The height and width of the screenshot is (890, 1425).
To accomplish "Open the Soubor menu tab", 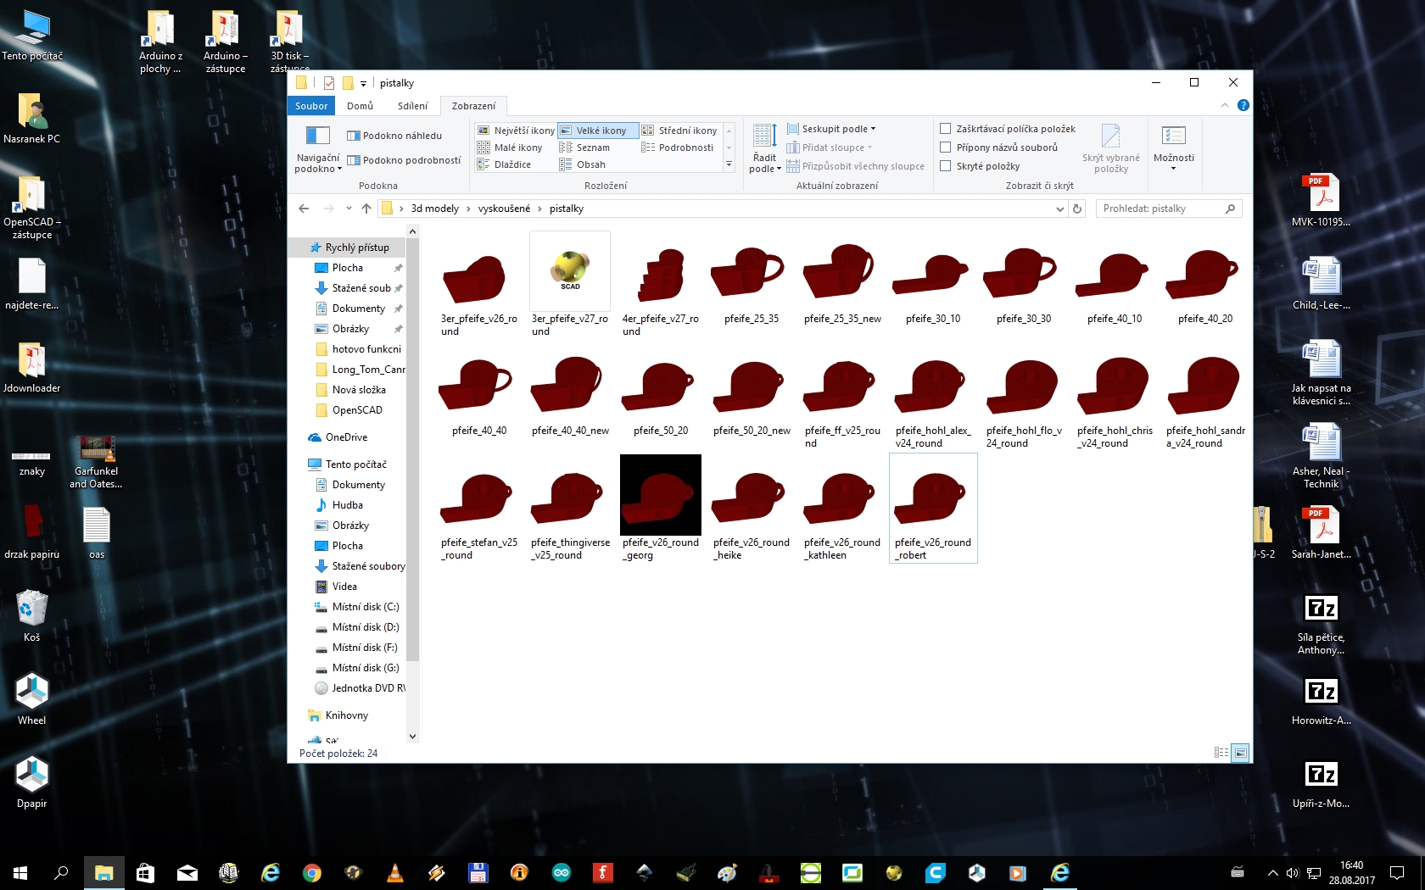I will 311,106.
